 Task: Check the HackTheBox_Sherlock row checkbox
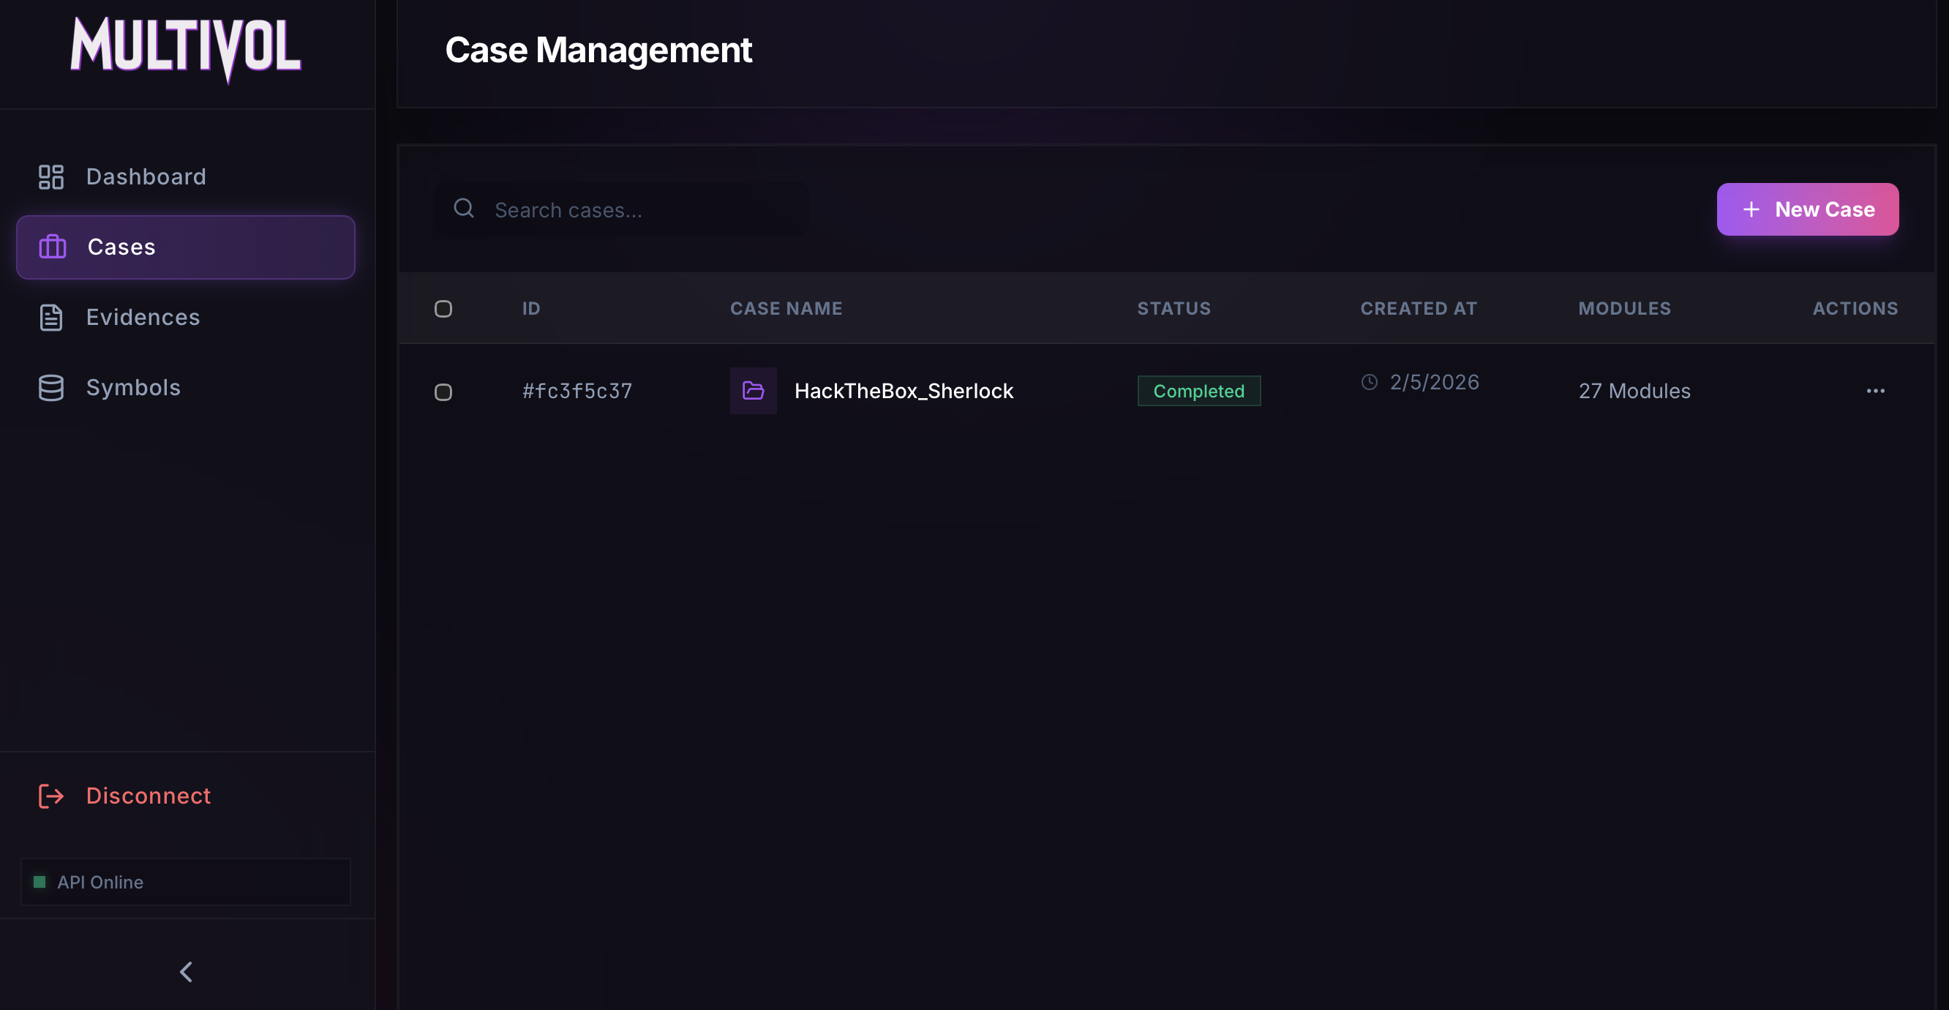(x=443, y=392)
